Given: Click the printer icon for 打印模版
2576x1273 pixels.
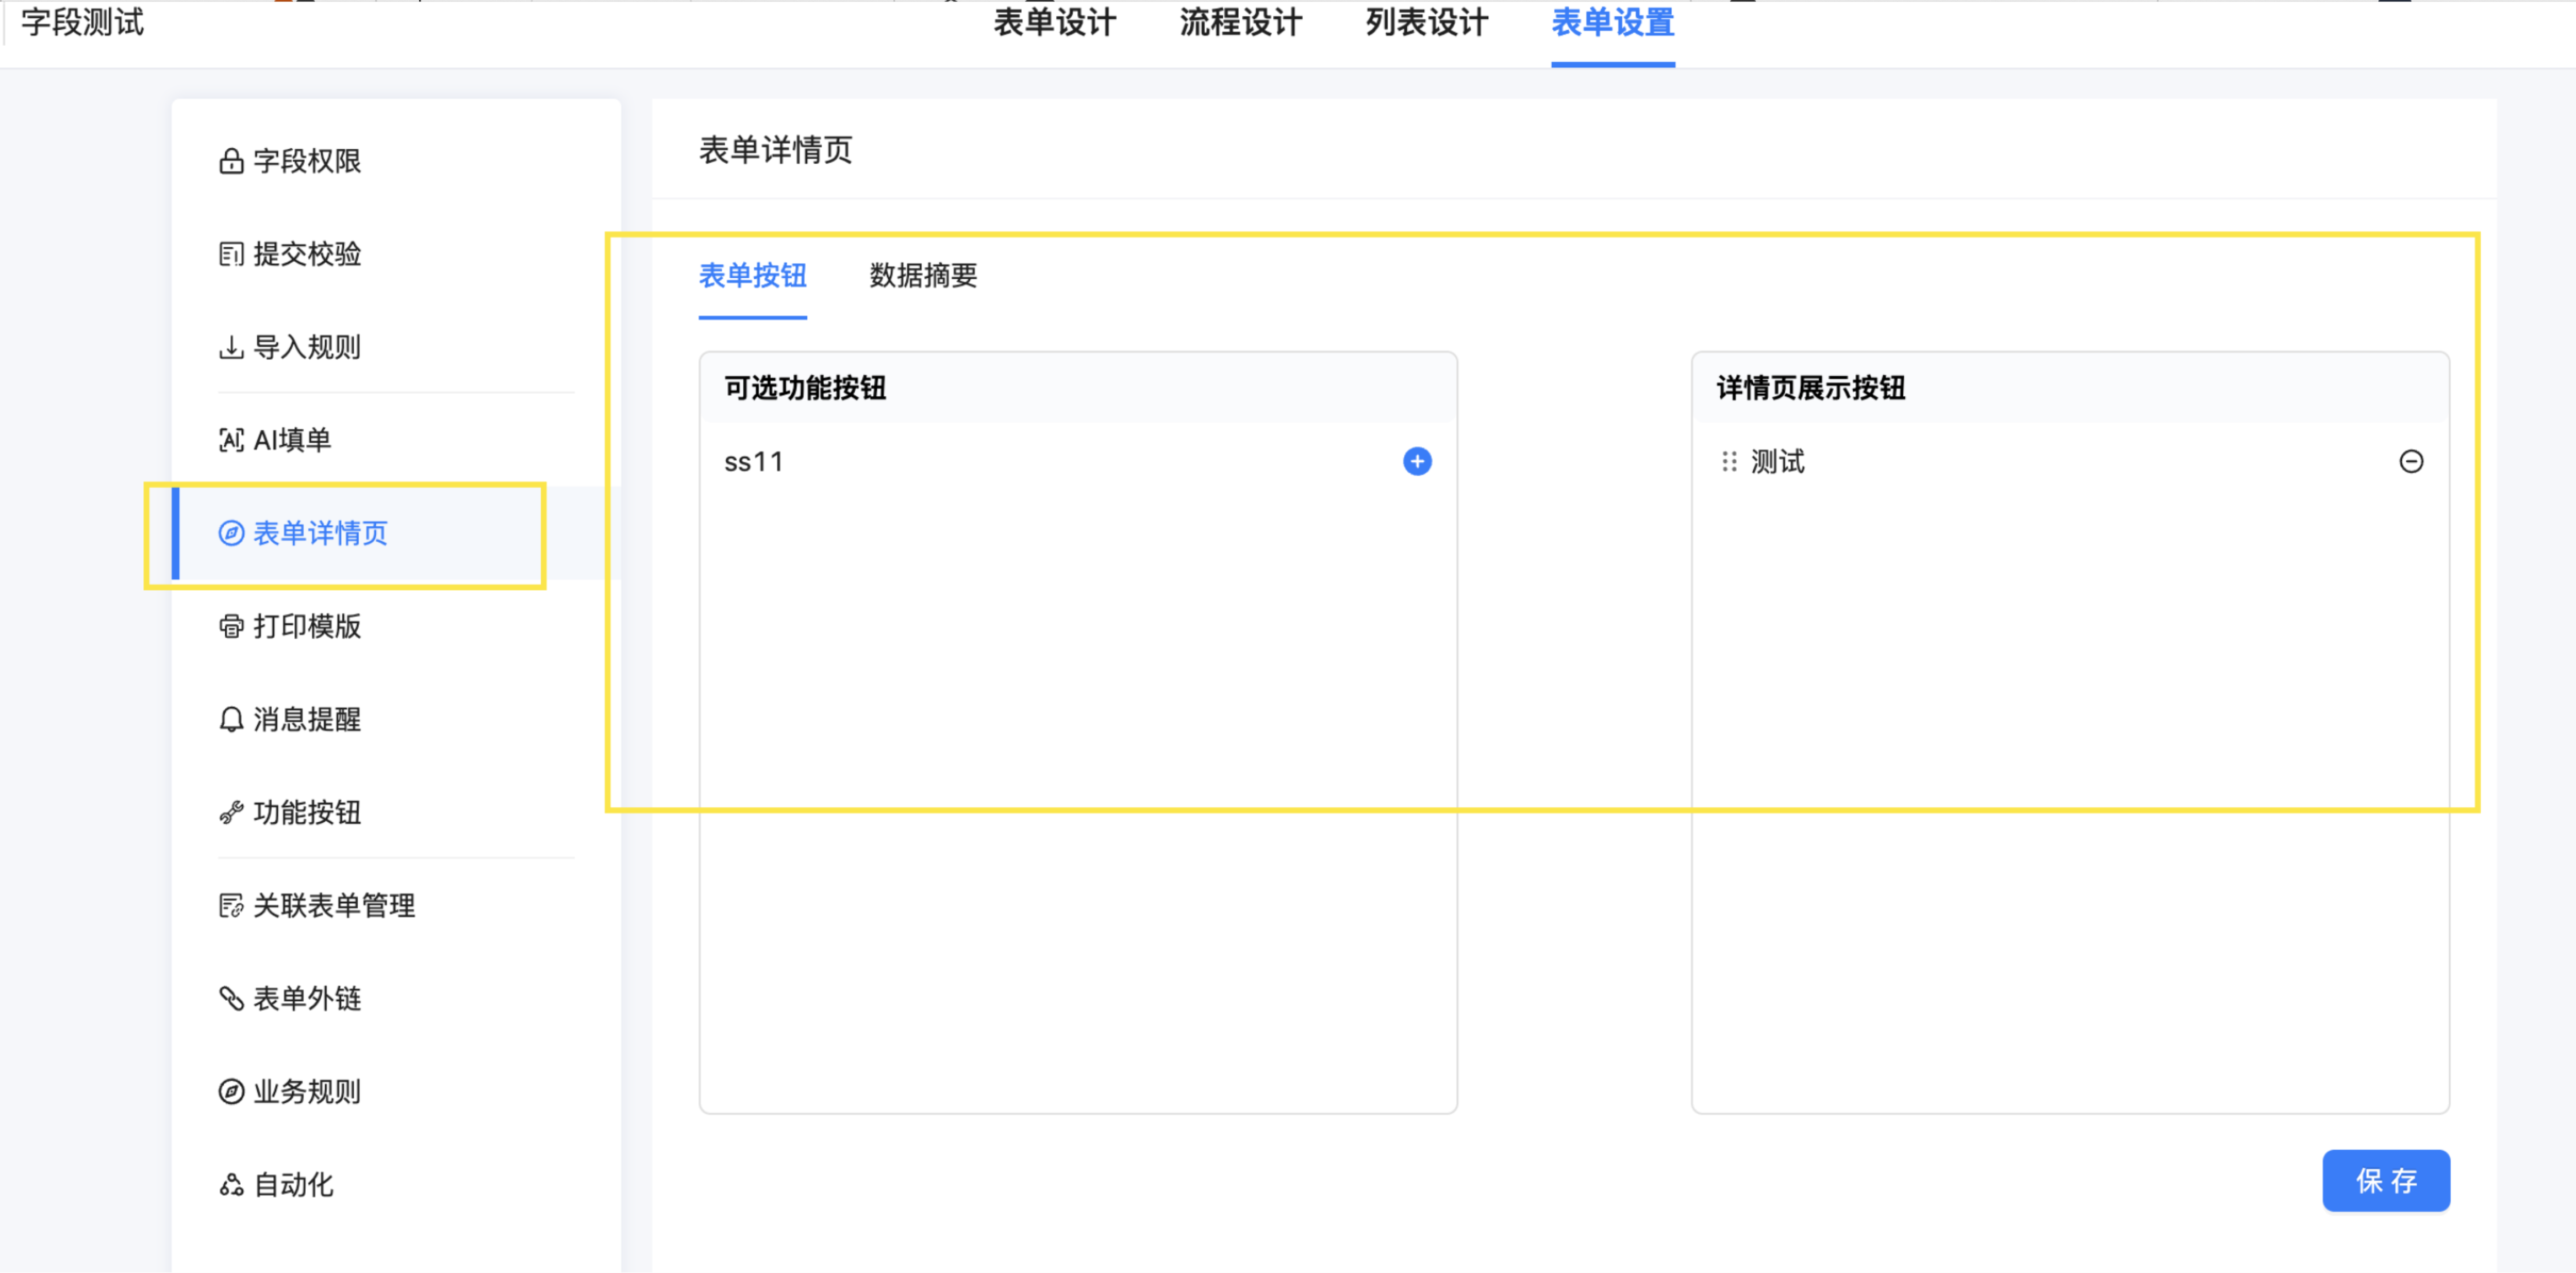Looking at the screenshot, I should pos(231,626).
